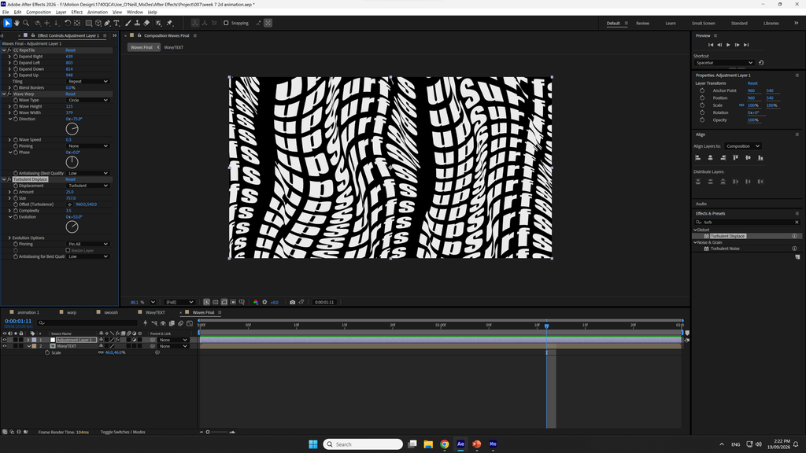Screen dimensions: 806x453
Task: Select the Type tool
Action: 116,23
